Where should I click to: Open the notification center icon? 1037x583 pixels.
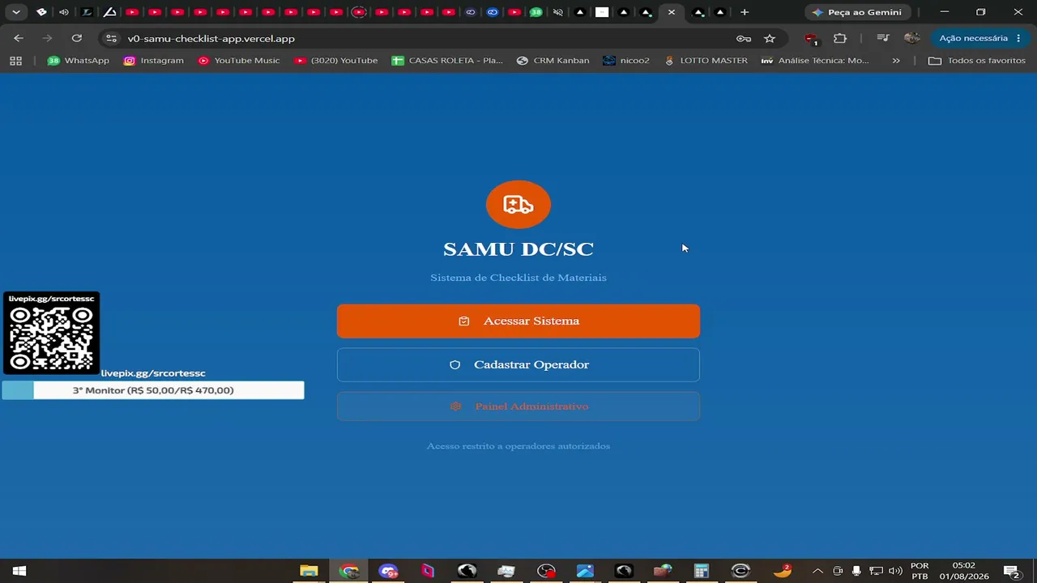point(1011,571)
